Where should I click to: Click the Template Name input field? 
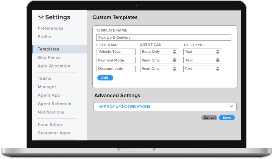click(164, 38)
